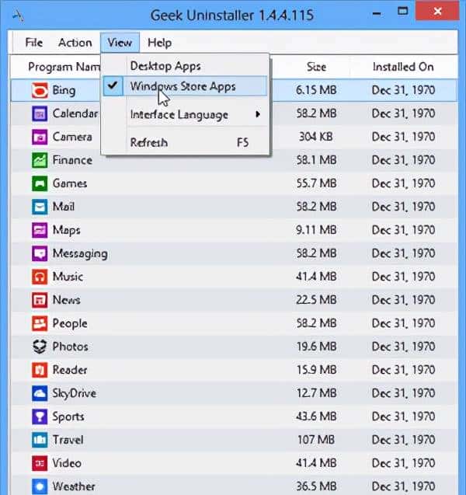Viewport: 466px width, 495px height.
Task: Click the Sports trophy icon
Action: click(40, 417)
